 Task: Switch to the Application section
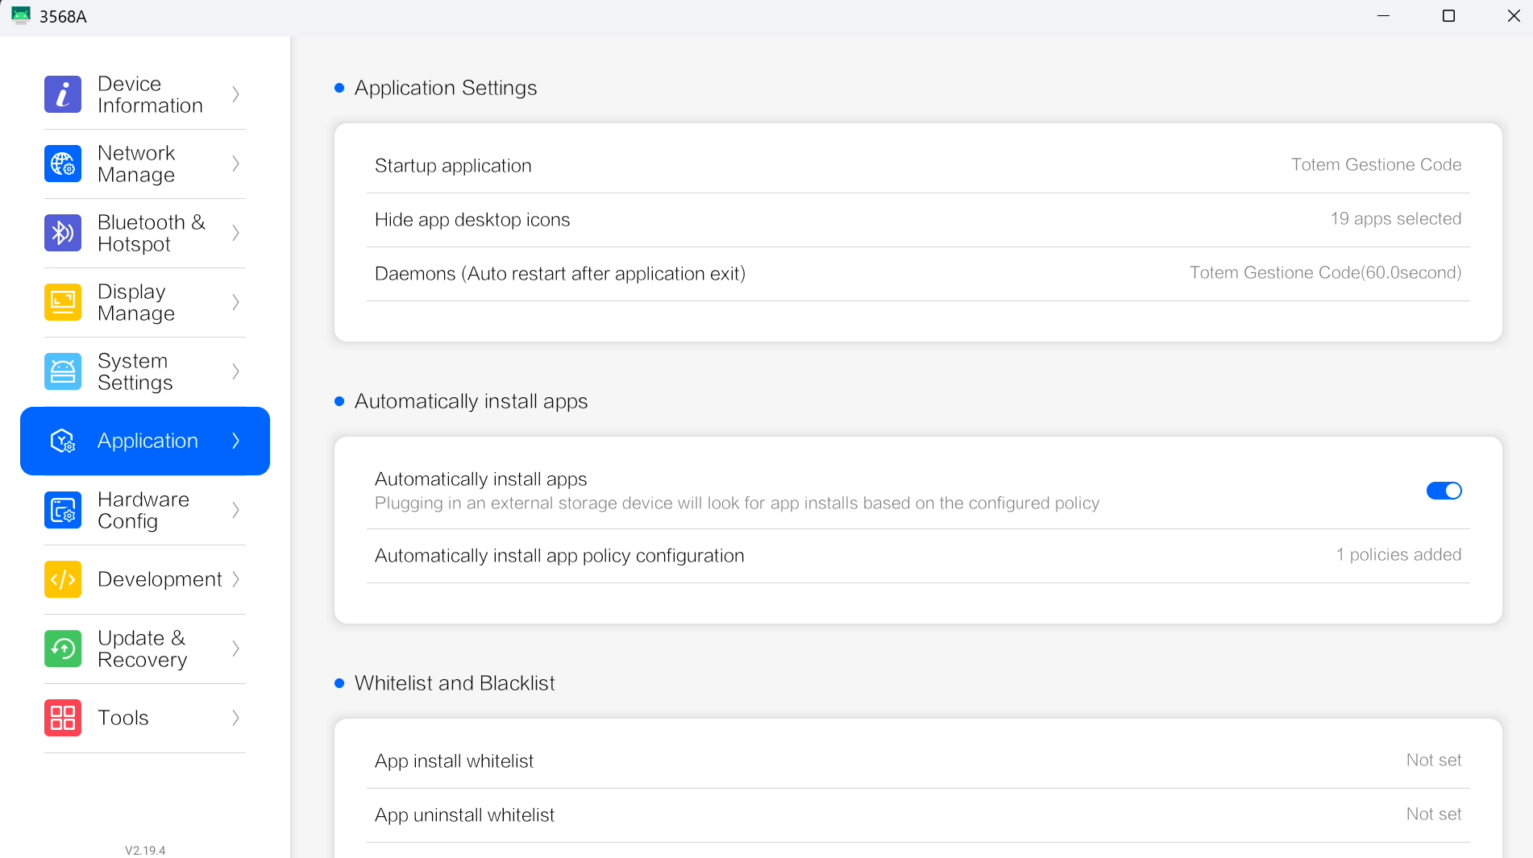click(x=145, y=441)
